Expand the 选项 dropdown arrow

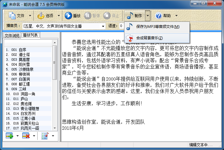59,15
